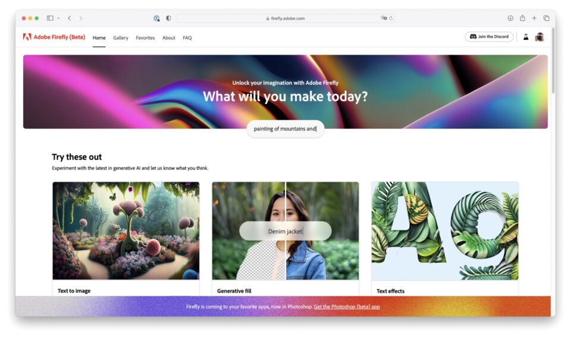
Task: Click the browser forward arrow
Action: [x=81, y=18]
